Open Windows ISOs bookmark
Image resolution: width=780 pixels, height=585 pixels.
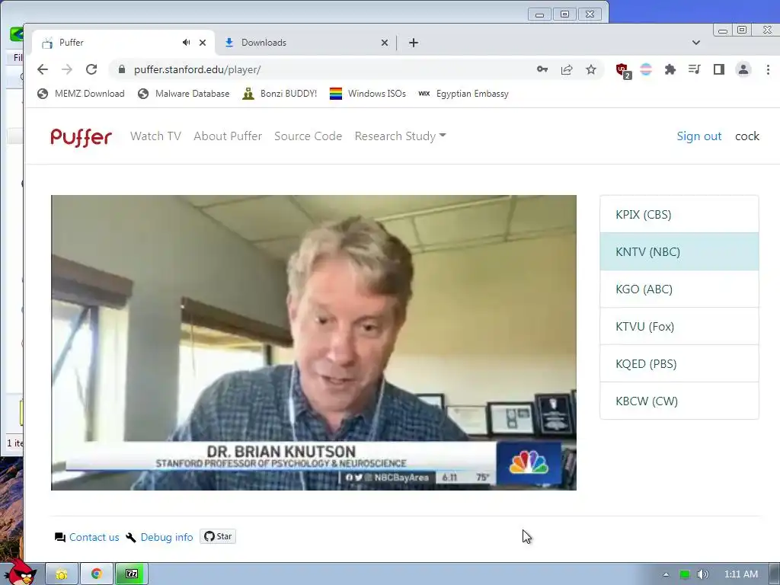(368, 94)
